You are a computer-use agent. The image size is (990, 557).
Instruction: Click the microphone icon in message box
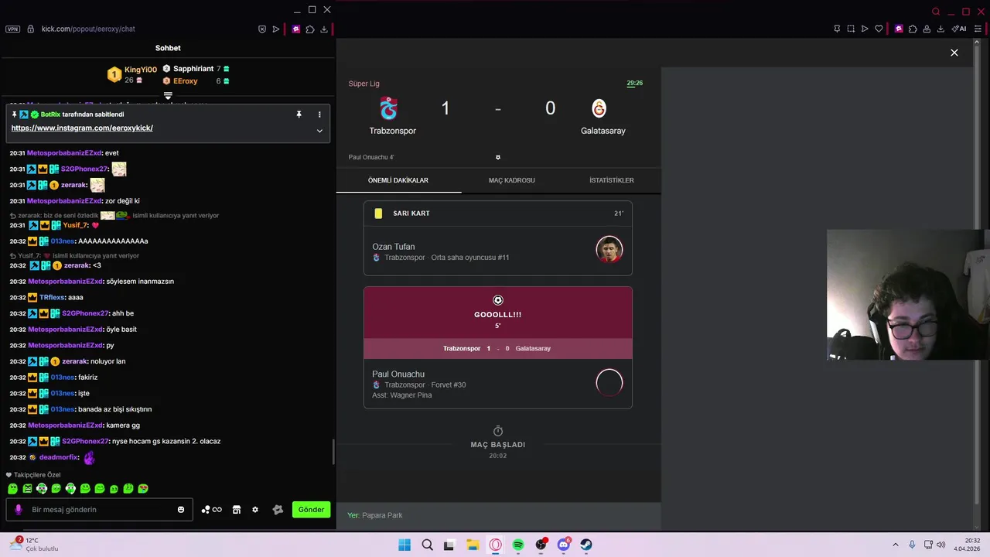point(19,510)
